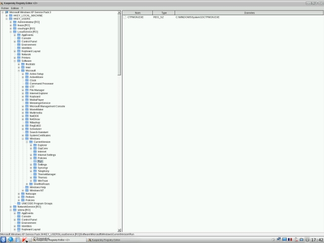
Task: Select the Microsoft Management Console key
Action: (47, 106)
